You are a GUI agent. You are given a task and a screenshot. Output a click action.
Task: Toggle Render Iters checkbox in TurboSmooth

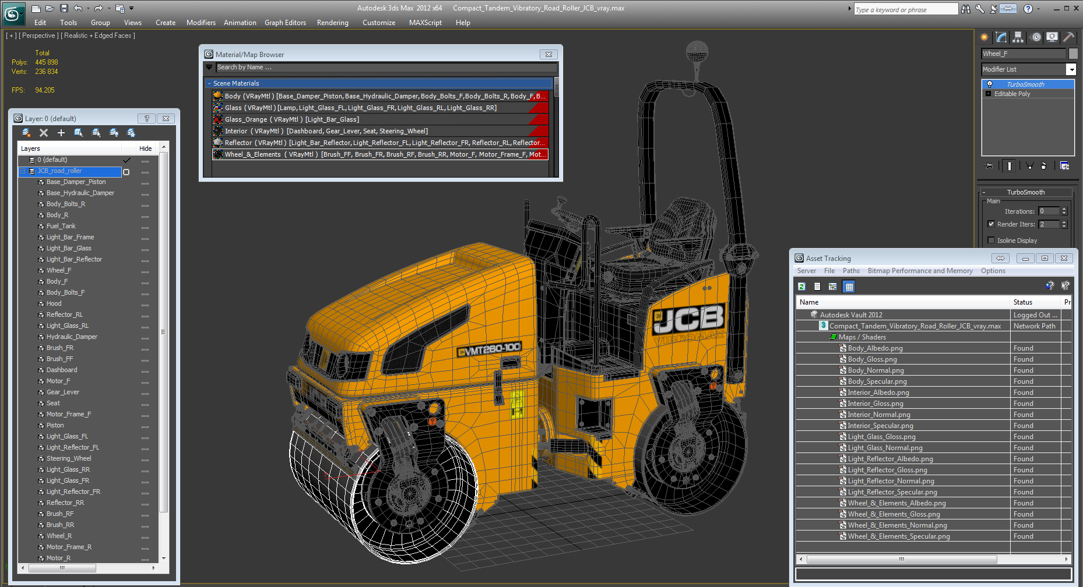[991, 224]
